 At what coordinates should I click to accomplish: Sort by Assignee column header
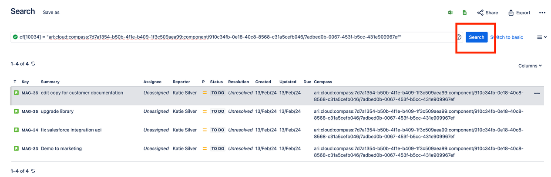point(152,82)
